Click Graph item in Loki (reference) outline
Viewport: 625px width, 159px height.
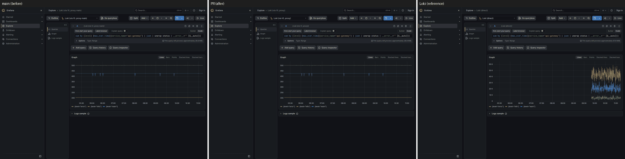point(471,34)
